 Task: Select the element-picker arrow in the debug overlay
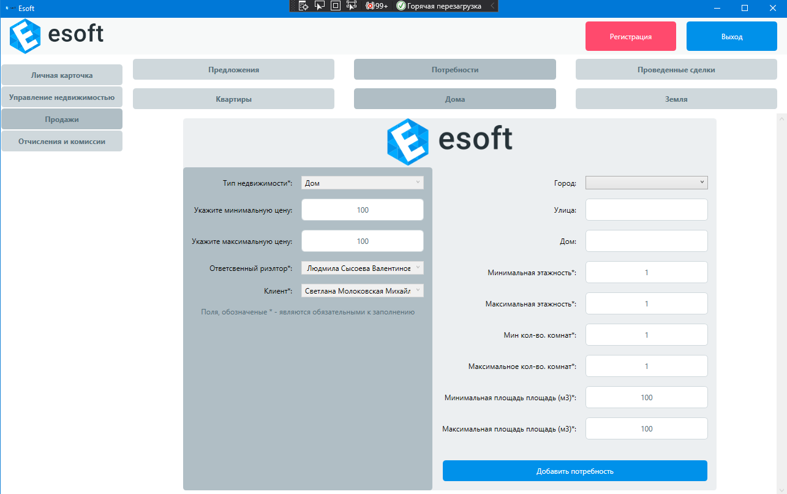point(319,6)
